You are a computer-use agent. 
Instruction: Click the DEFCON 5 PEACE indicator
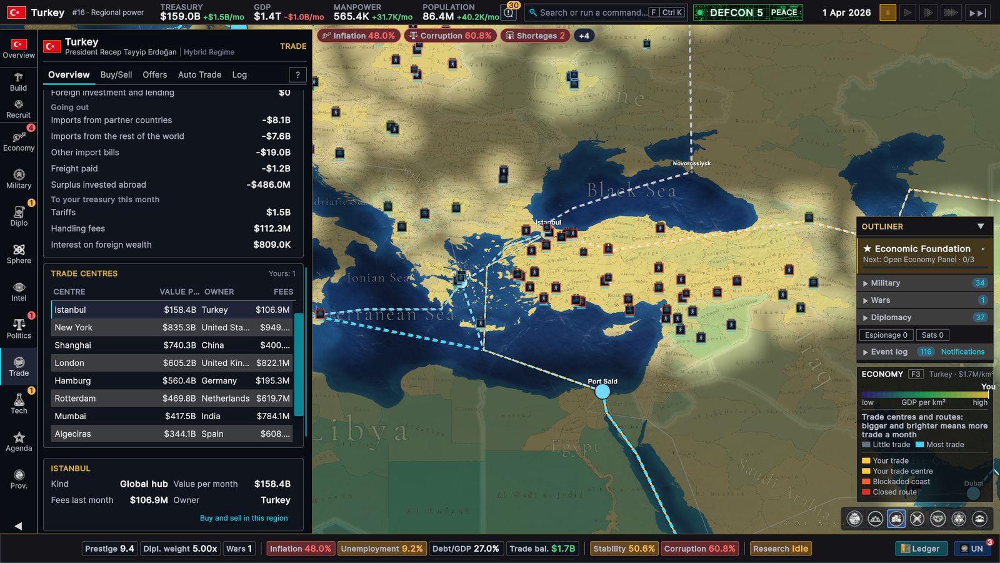747,13
